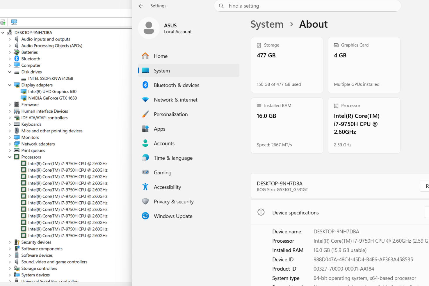Collapse the DESKTOP-9NH7DBA root node
Screen dimensions: 429x286
(3, 33)
